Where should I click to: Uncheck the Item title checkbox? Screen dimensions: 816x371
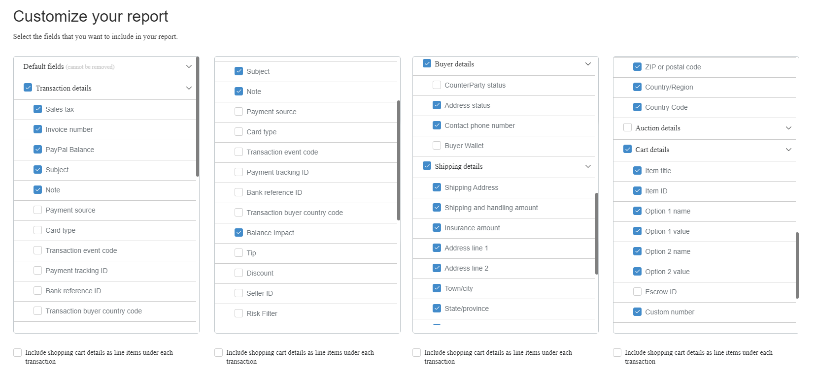pyautogui.click(x=638, y=171)
